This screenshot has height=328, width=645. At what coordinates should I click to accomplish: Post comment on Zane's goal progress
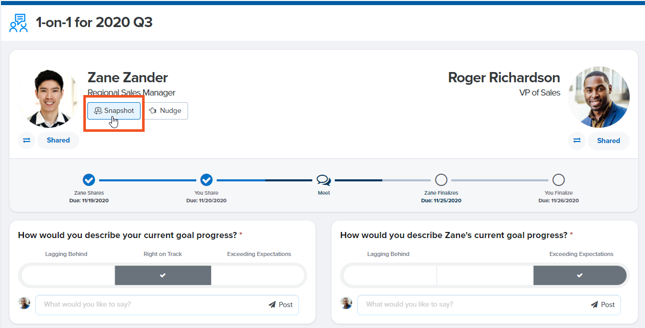(x=603, y=304)
